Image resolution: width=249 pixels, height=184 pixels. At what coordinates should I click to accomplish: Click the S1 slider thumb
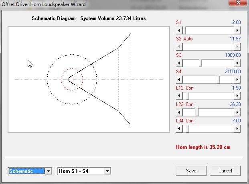[184, 30]
